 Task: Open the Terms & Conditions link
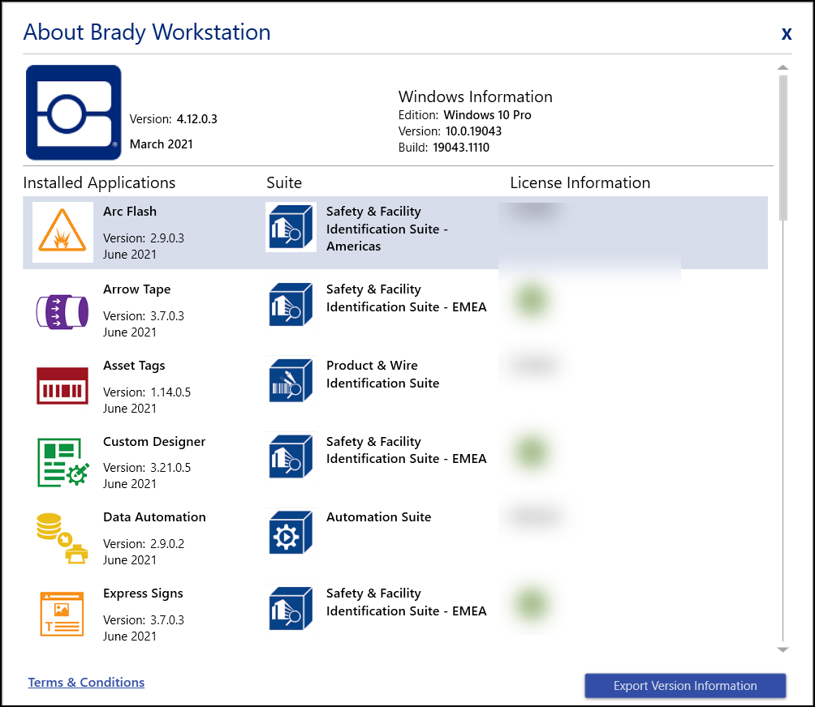86,683
